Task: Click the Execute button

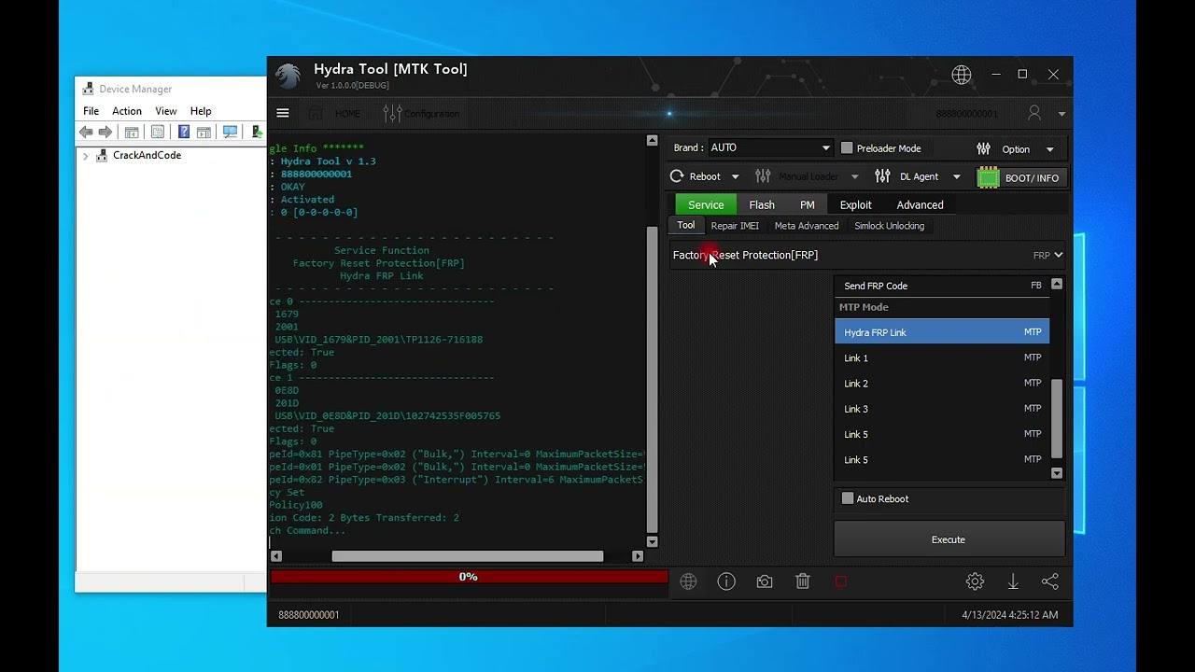Action: click(949, 539)
